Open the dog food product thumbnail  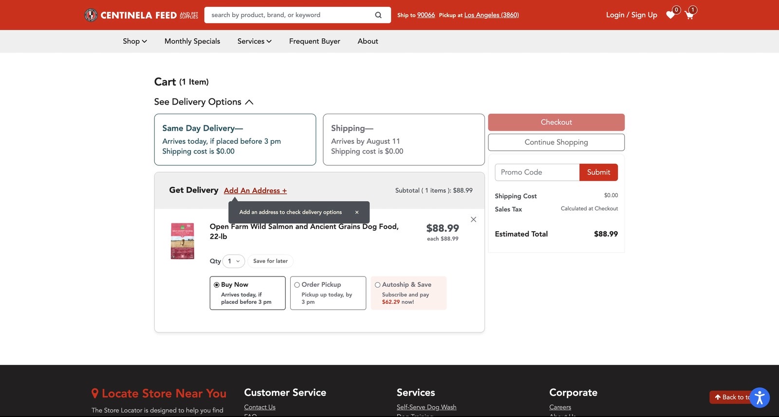[183, 241]
